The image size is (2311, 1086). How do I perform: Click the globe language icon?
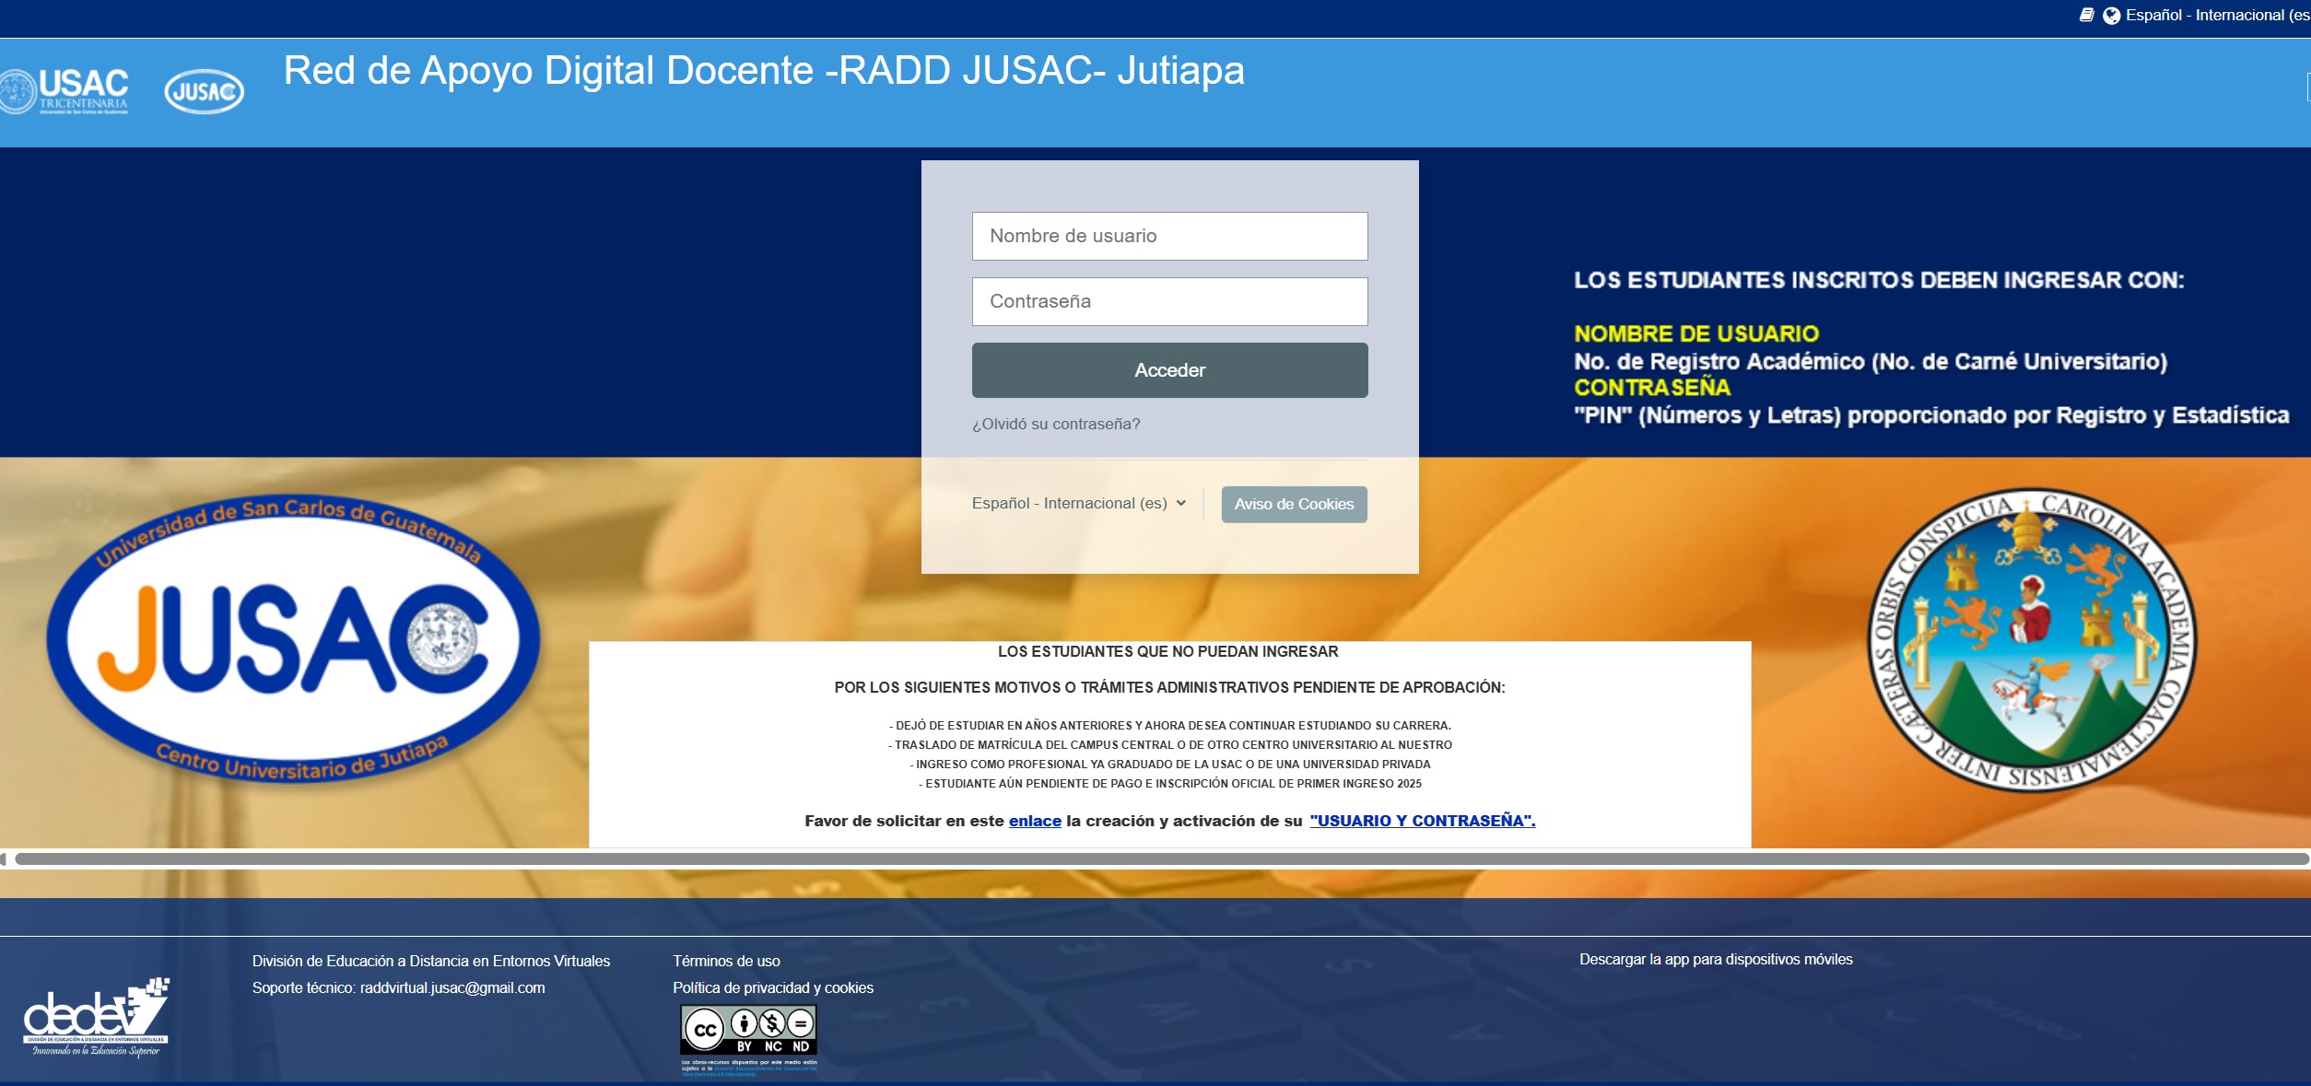(x=2111, y=16)
